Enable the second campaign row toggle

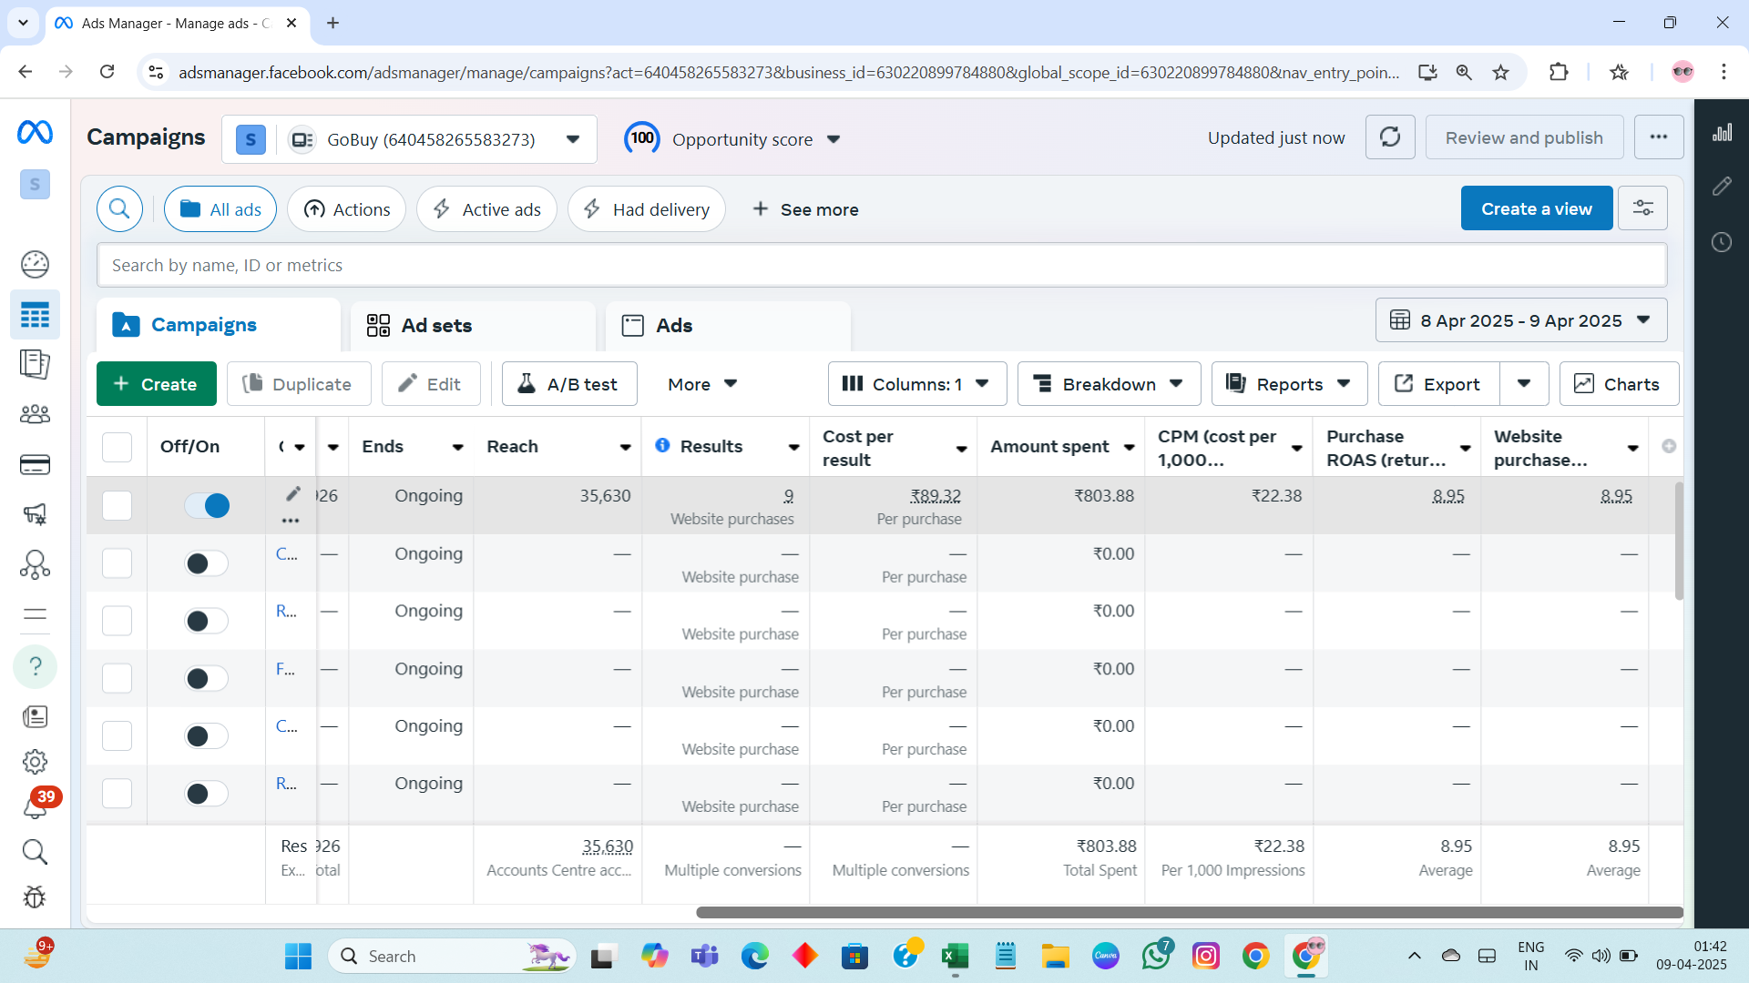(x=207, y=563)
